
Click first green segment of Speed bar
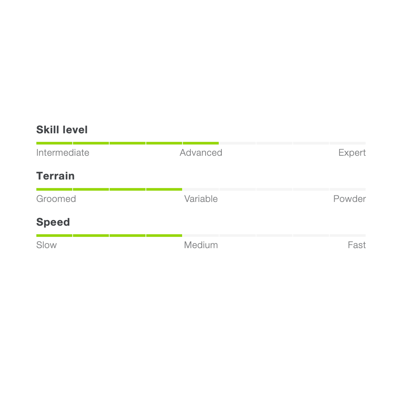tap(54, 235)
